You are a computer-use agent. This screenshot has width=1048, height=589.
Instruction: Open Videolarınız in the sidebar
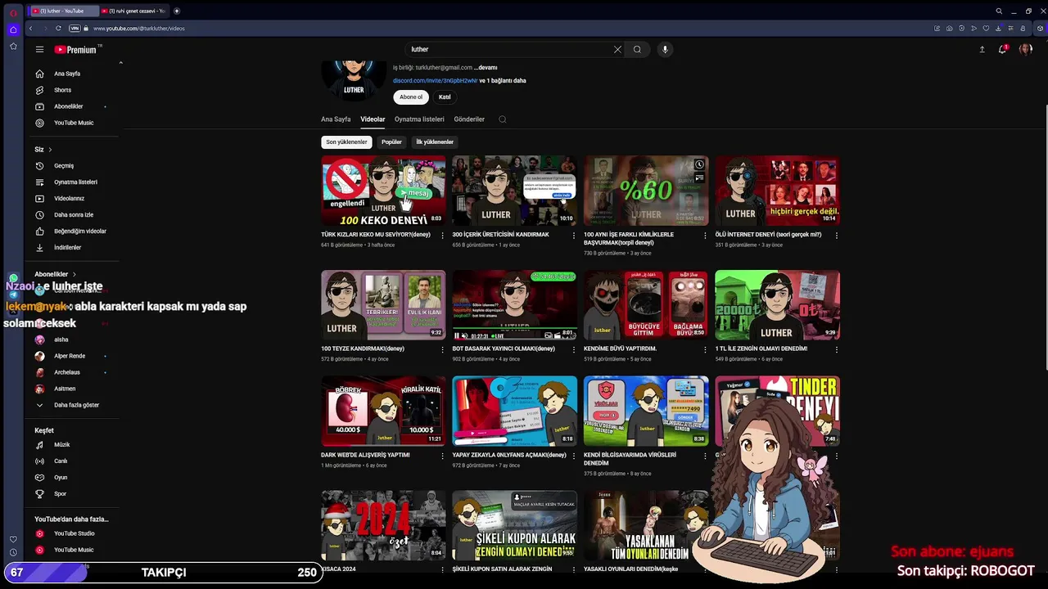point(69,199)
